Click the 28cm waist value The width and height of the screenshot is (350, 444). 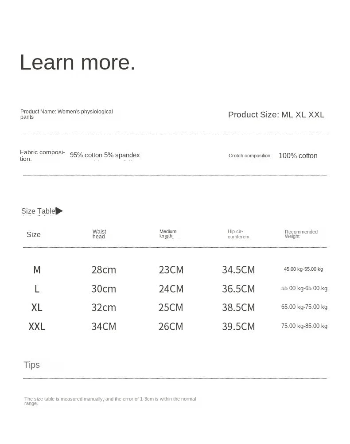click(104, 270)
